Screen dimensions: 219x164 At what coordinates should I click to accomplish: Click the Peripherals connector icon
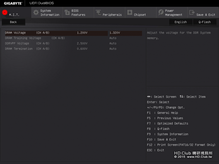click(98, 12)
